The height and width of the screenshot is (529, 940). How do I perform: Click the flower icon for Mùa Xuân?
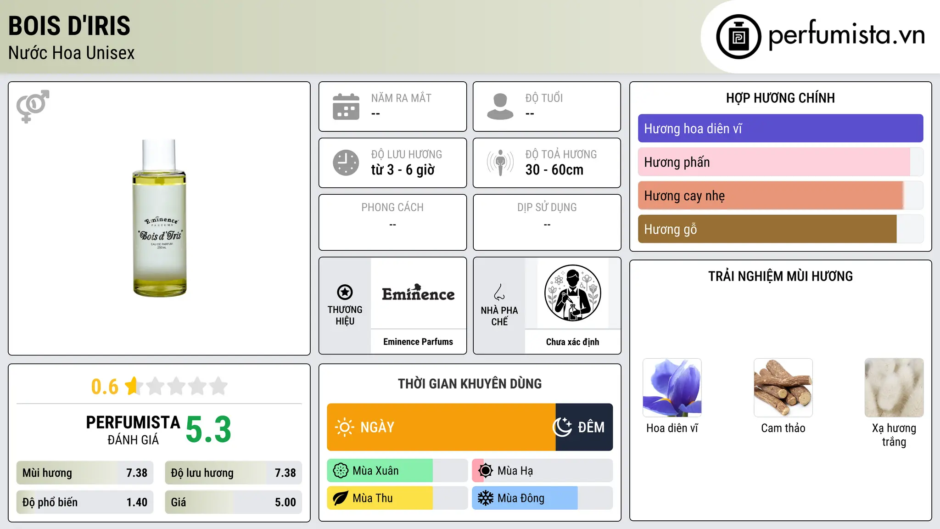coord(341,471)
